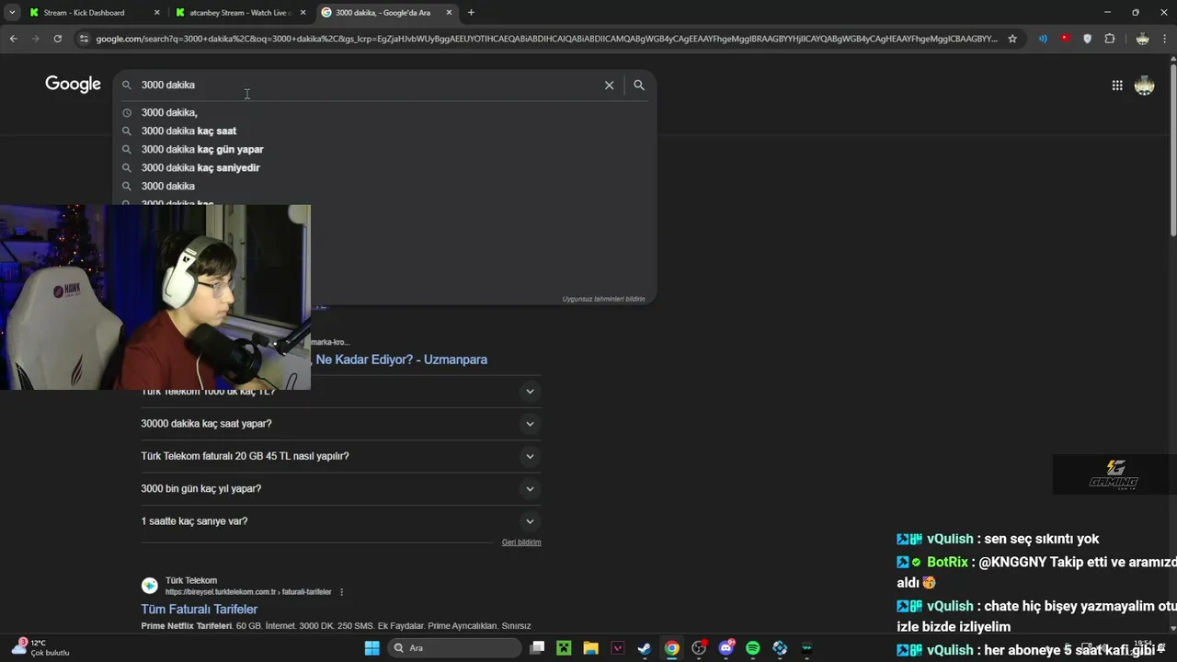Click the shield extension icon
Screen dimensions: 1177x662
pos(1087,39)
